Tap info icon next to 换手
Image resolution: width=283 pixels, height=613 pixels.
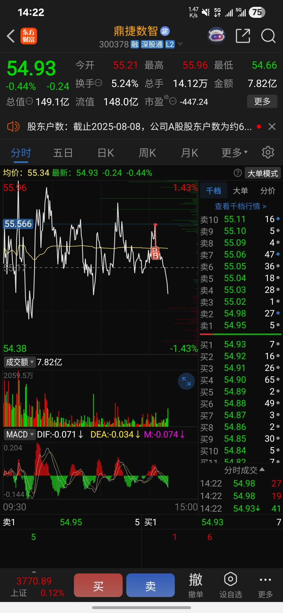tap(98, 83)
